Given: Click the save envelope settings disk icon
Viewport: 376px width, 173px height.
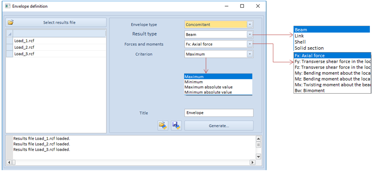Looking at the screenshot, I should (x=176, y=125).
